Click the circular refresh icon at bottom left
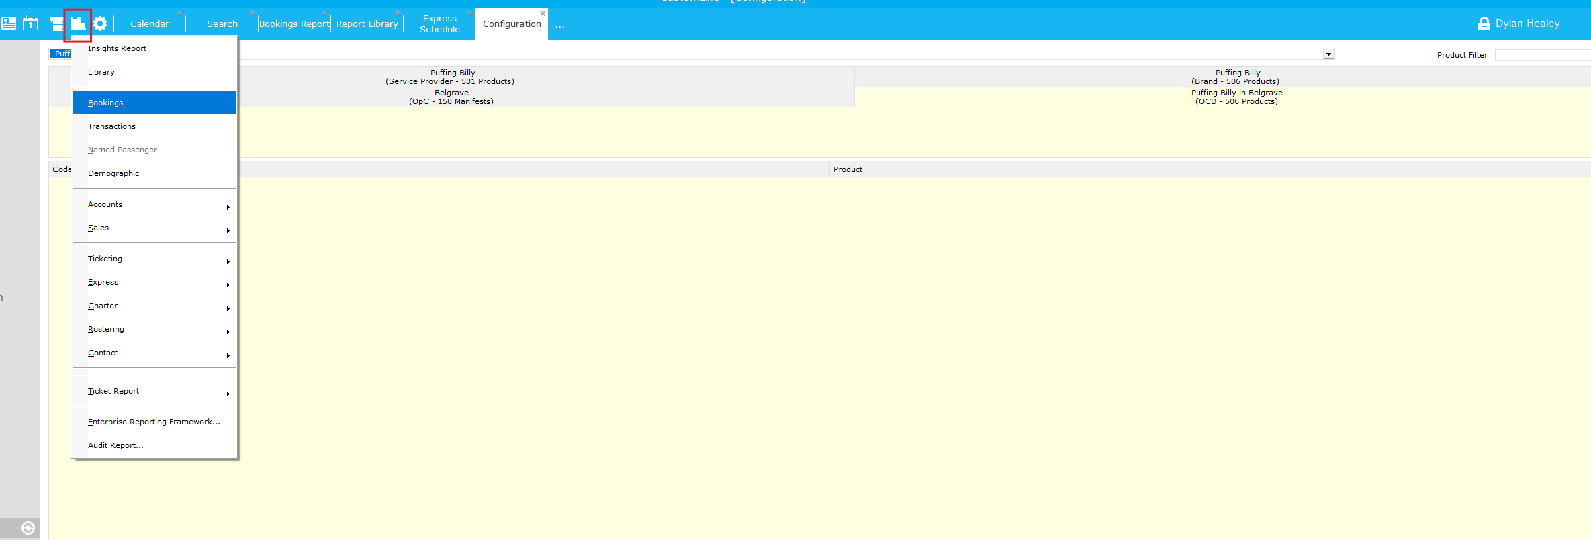The image size is (1591, 540). coord(28,528)
